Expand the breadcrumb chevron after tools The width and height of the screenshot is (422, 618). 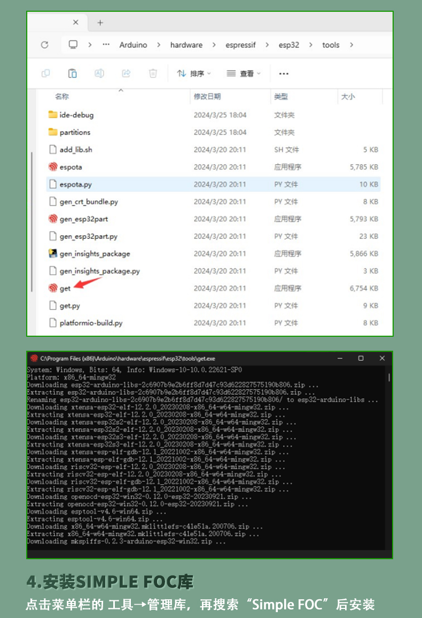point(351,45)
